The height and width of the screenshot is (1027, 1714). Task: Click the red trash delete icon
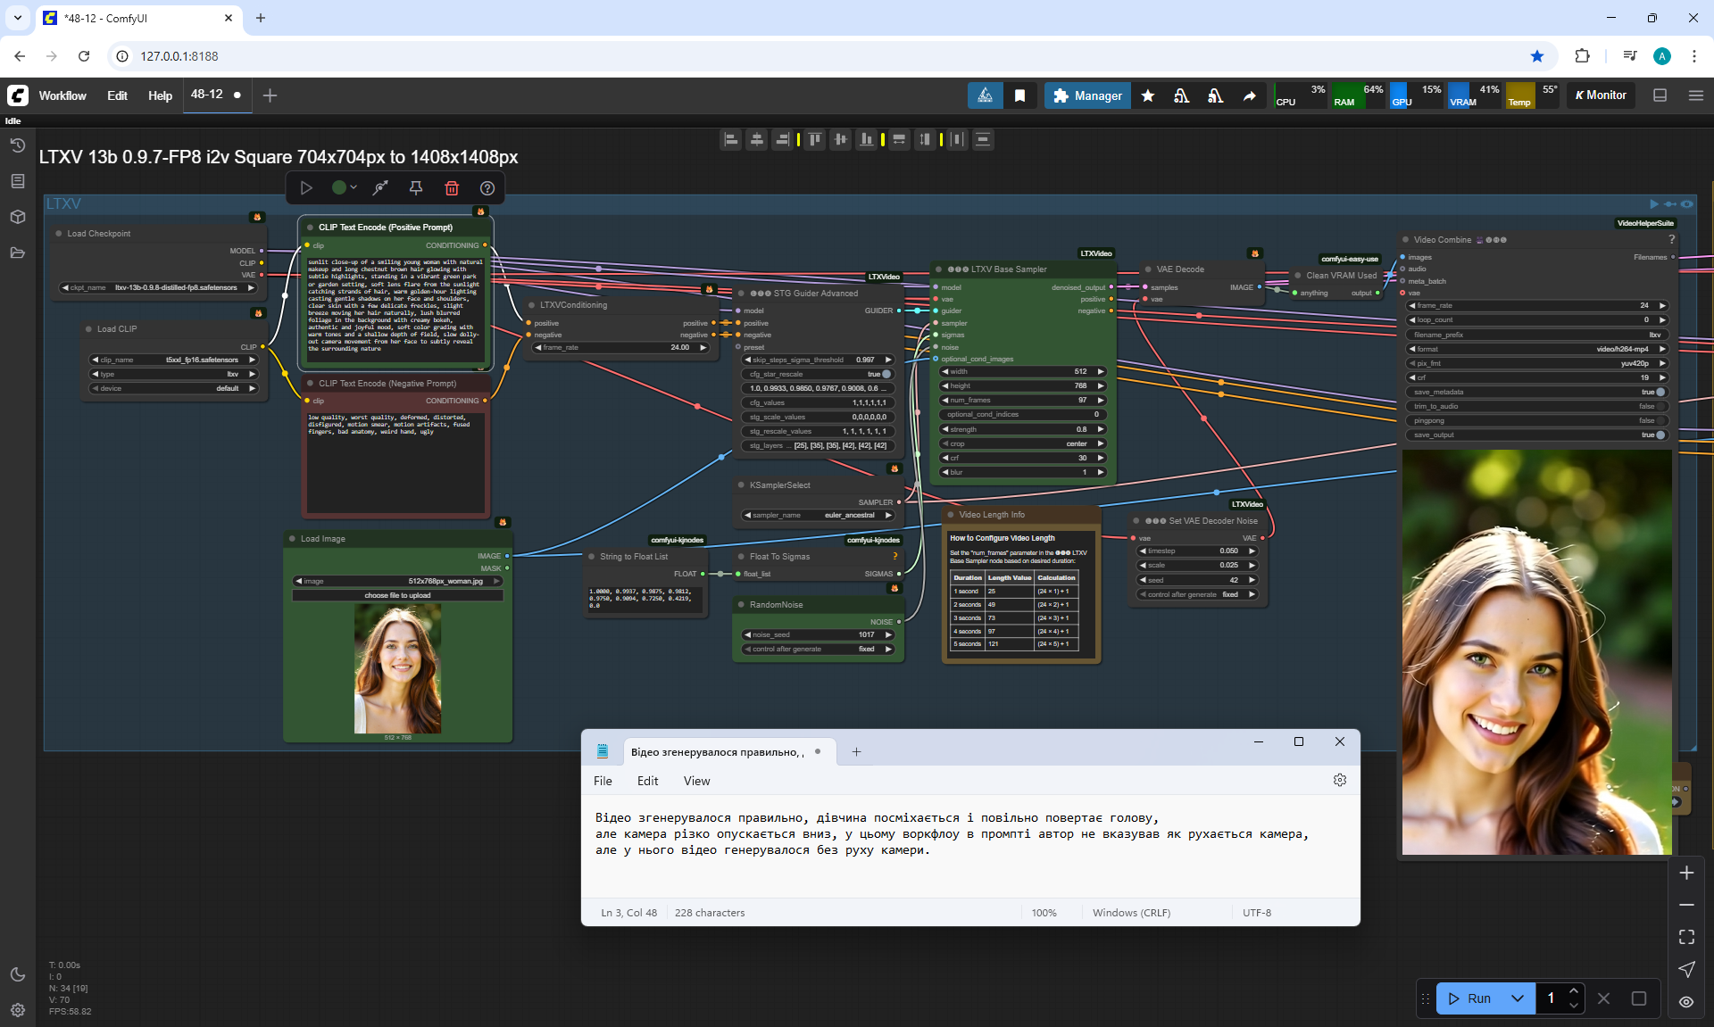pyautogui.click(x=452, y=188)
